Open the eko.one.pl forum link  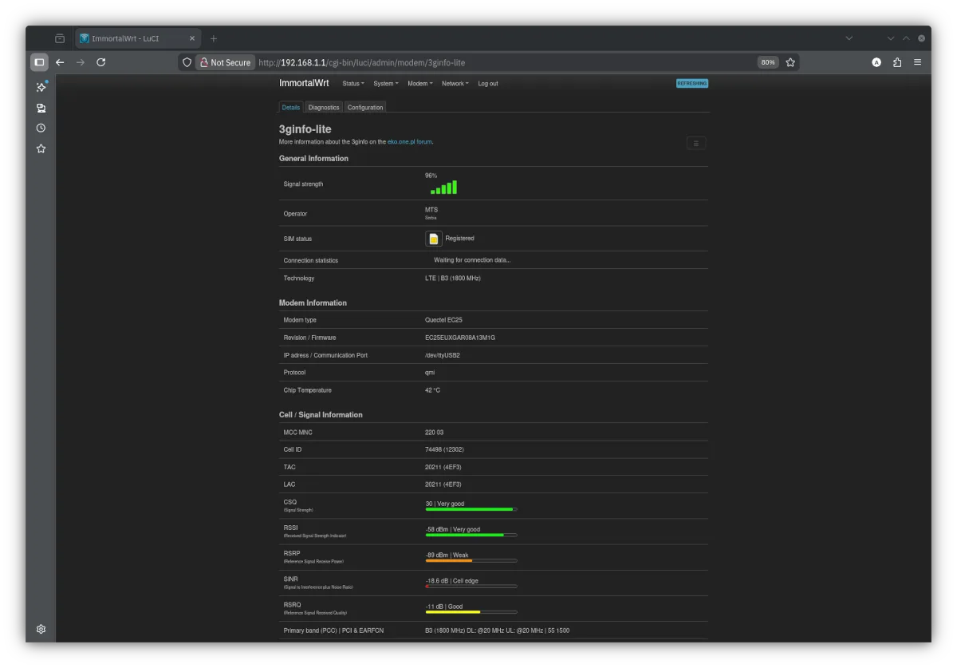[x=409, y=142]
